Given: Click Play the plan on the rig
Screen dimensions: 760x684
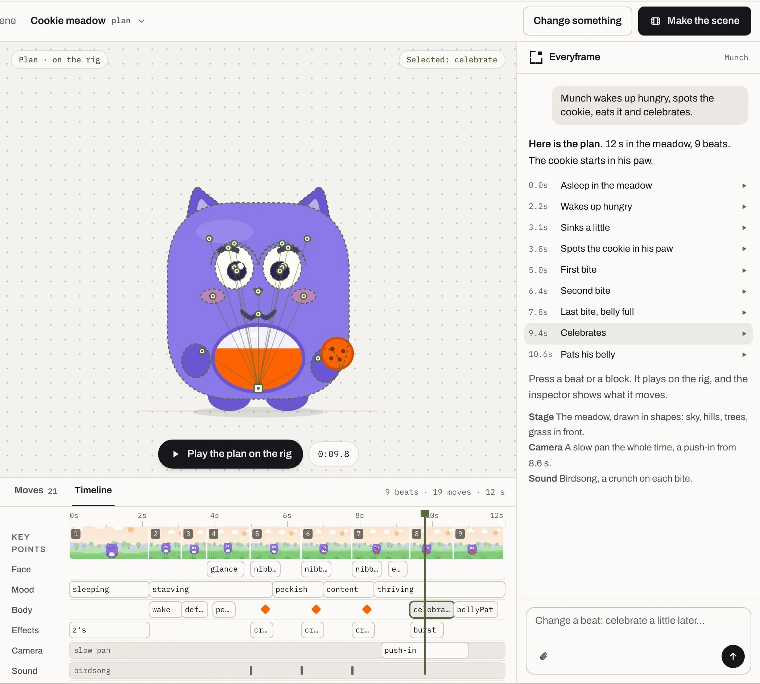Looking at the screenshot, I should click(x=230, y=454).
